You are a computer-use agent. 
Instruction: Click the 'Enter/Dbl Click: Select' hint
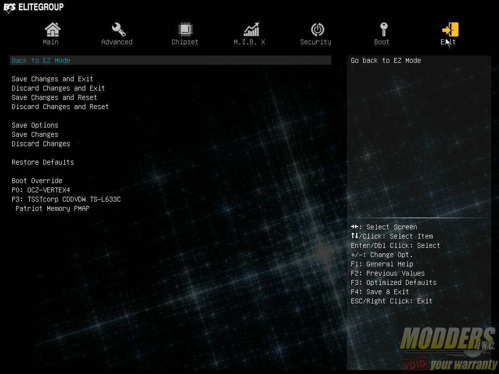pos(395,245)
